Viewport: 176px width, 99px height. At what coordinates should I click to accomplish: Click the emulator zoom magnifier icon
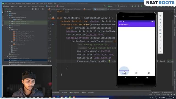pos(160,37)
